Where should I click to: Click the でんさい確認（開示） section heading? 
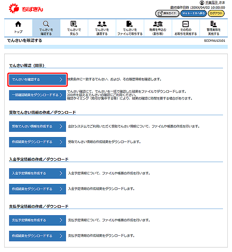click(27, 65)
